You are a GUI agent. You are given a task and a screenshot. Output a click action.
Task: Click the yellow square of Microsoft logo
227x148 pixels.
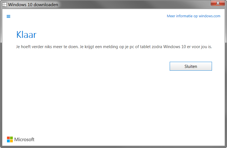pos(11,141)
